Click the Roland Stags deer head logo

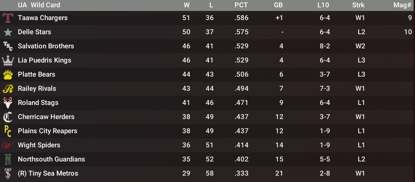coord(8,103)
